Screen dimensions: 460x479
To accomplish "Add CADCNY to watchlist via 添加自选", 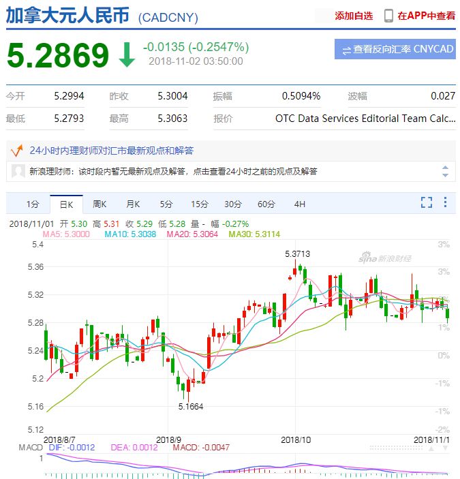I will pyautogui.click(x=354, y=16).
